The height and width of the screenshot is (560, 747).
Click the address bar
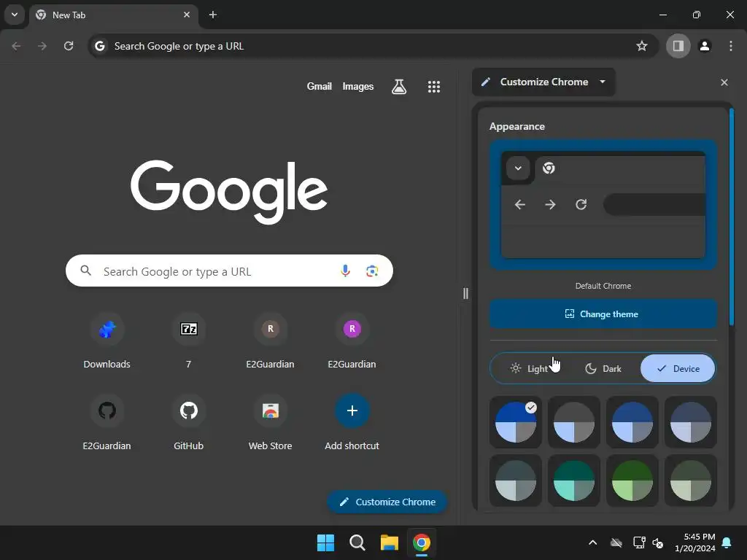click(373, 46)
